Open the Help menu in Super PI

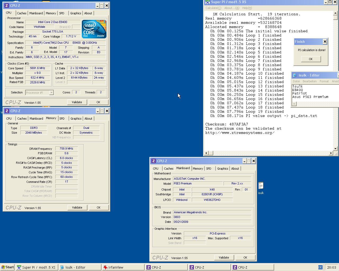click(247, 8)
